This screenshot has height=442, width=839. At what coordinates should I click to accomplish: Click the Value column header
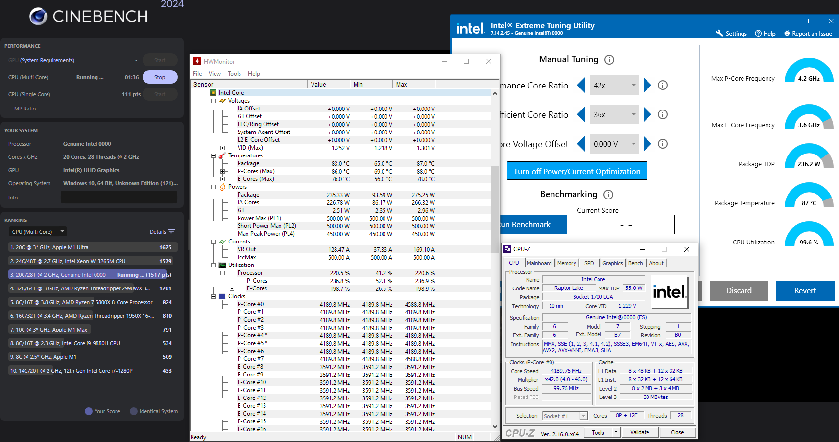[328, 85]
